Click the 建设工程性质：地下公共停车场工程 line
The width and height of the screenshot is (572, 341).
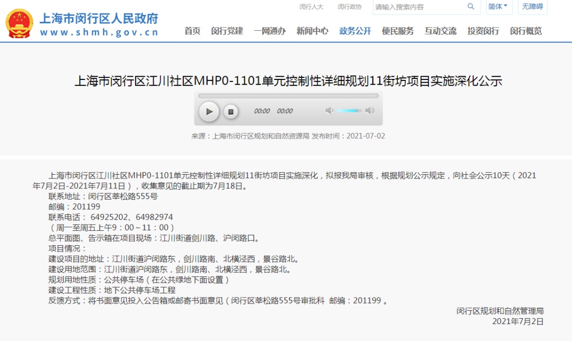(112, 291)
